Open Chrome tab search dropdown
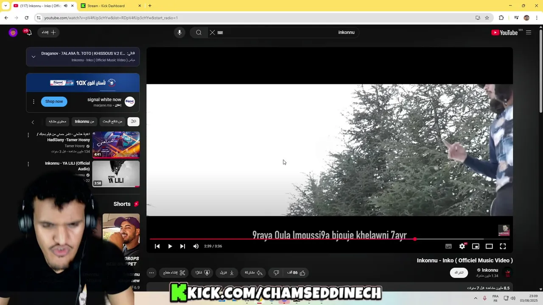Screen dimensions: 543x305 [5, 6]
